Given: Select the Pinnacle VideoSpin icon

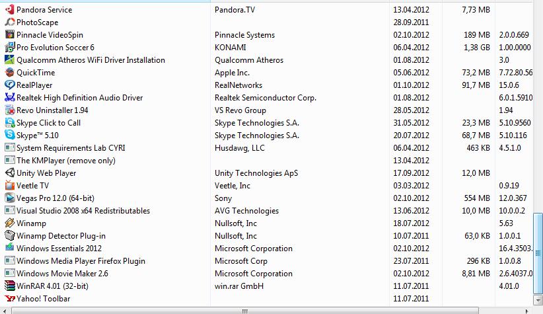Looking at the screenshot, I should click(x=9, y=35).
